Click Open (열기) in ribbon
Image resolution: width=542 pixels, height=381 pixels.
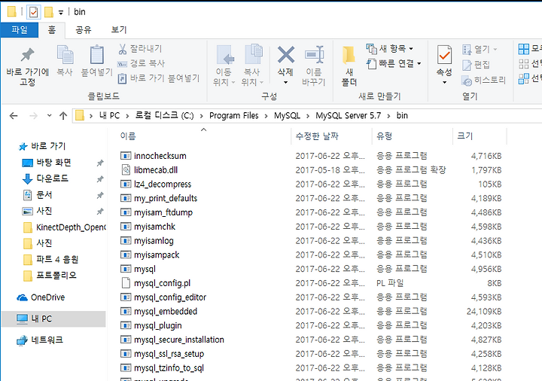(x=480, y=50)
